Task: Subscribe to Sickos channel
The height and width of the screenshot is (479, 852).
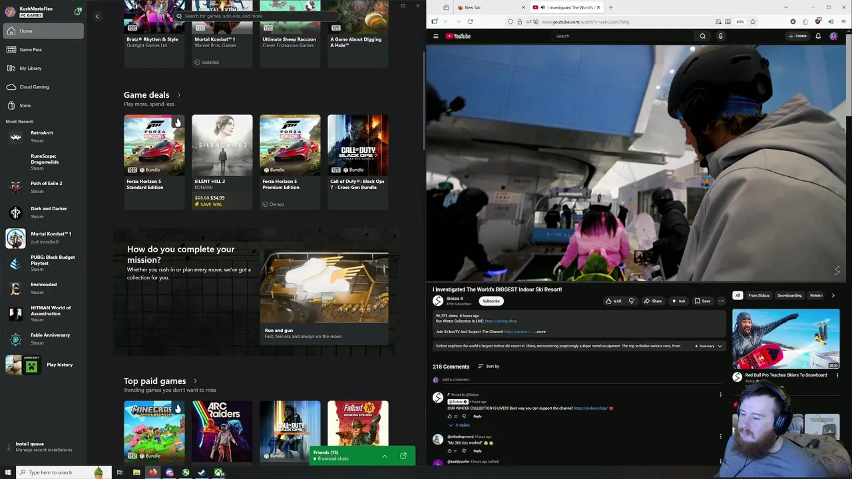Action: (491, 301)
